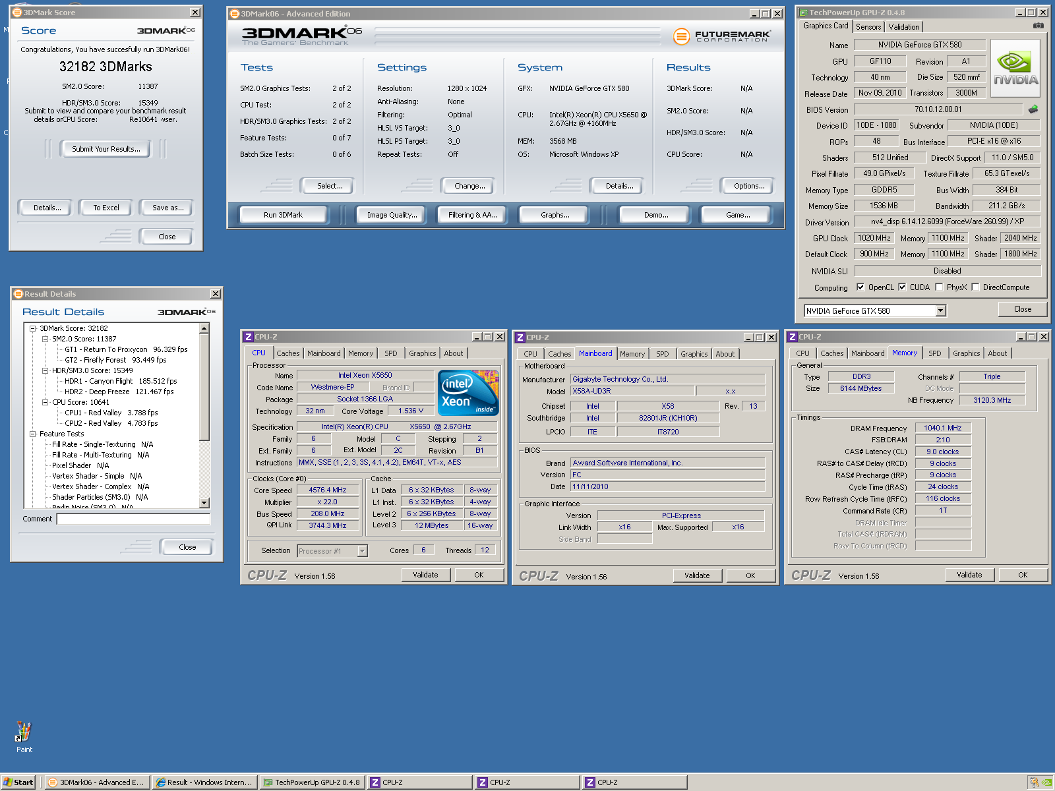The image size is (1055, 791).
Task: Click GPU-Z camera screenshot icon
Action: click(x=1038, y=26)
